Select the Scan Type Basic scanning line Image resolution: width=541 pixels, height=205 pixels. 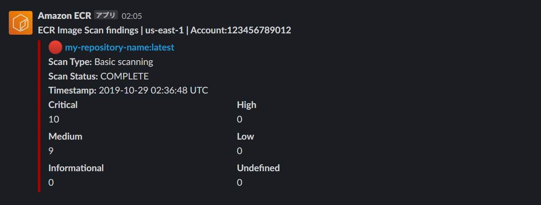point(101,62)
